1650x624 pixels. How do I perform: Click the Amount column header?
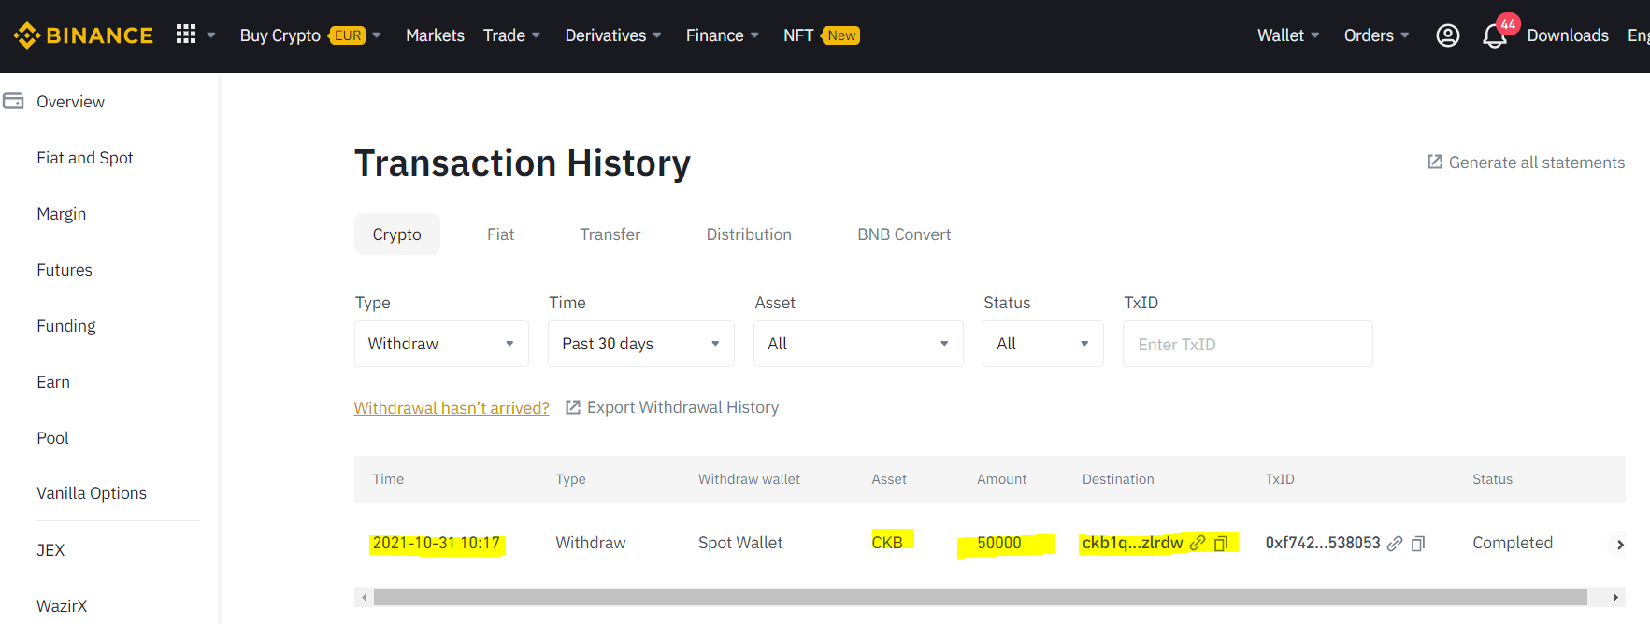pyautogui.click(x=1001, y=479)
